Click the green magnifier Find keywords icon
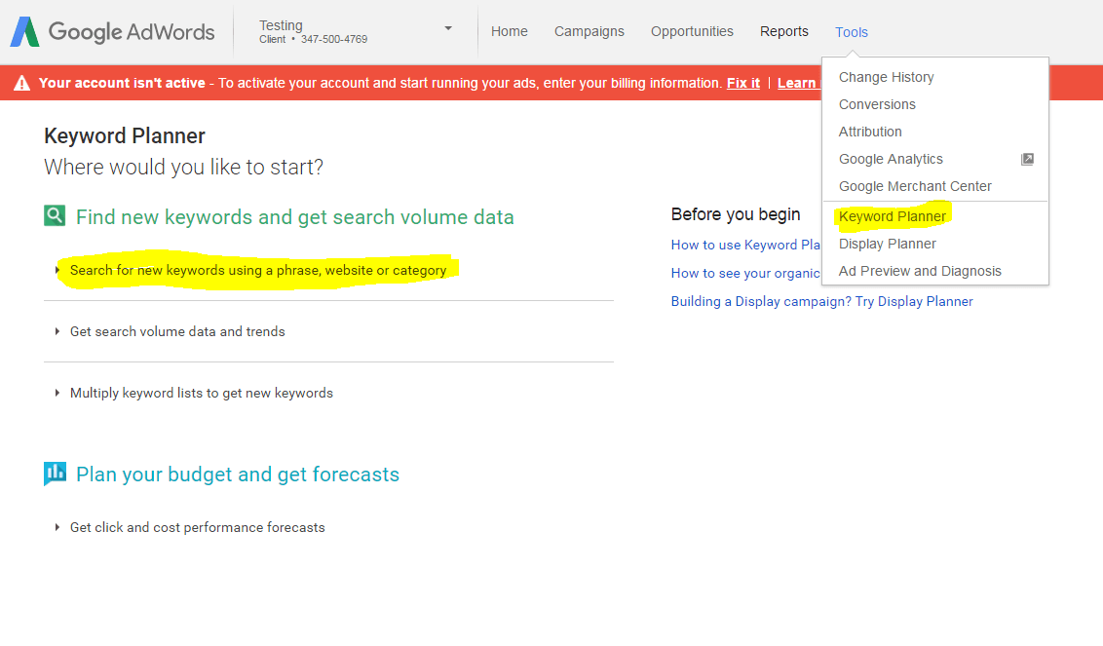Image resolution: width=1103 pixels, height=646 pixels. coord(55,215)
